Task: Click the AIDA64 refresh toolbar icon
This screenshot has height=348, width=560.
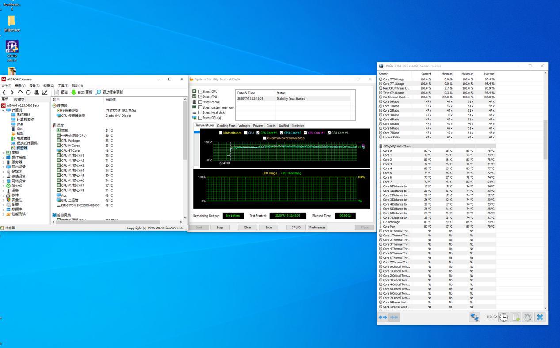Action: [28, 92]
